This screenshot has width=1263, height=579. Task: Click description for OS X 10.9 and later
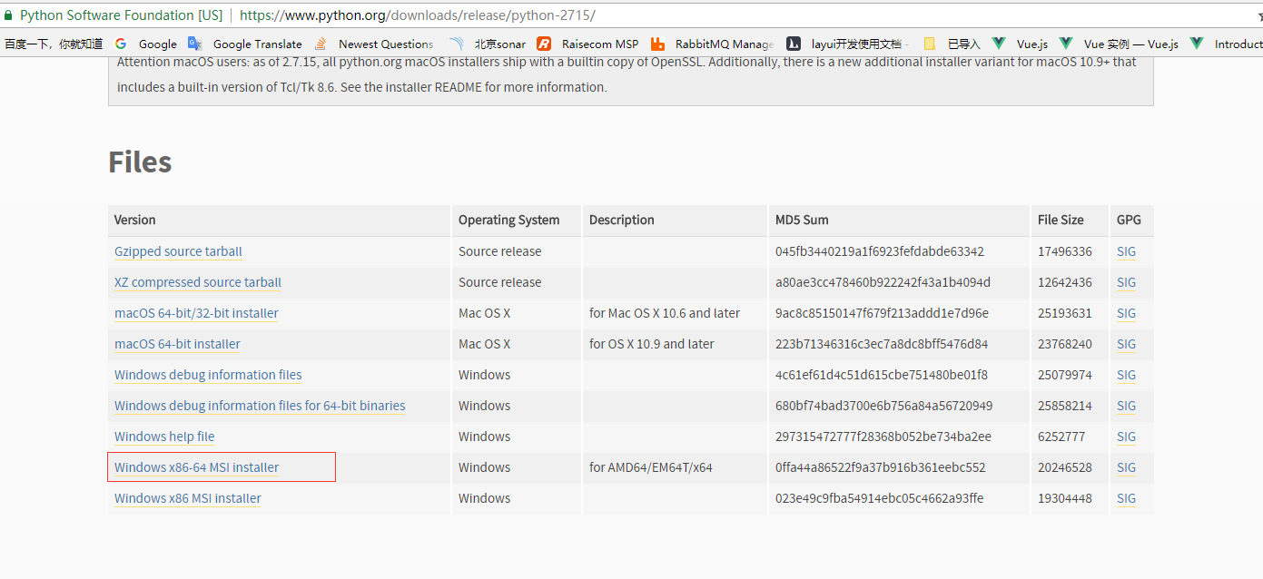652,344
